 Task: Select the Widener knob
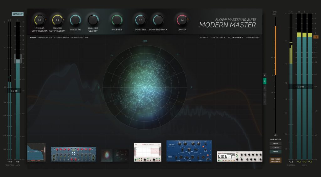(117, 20)
